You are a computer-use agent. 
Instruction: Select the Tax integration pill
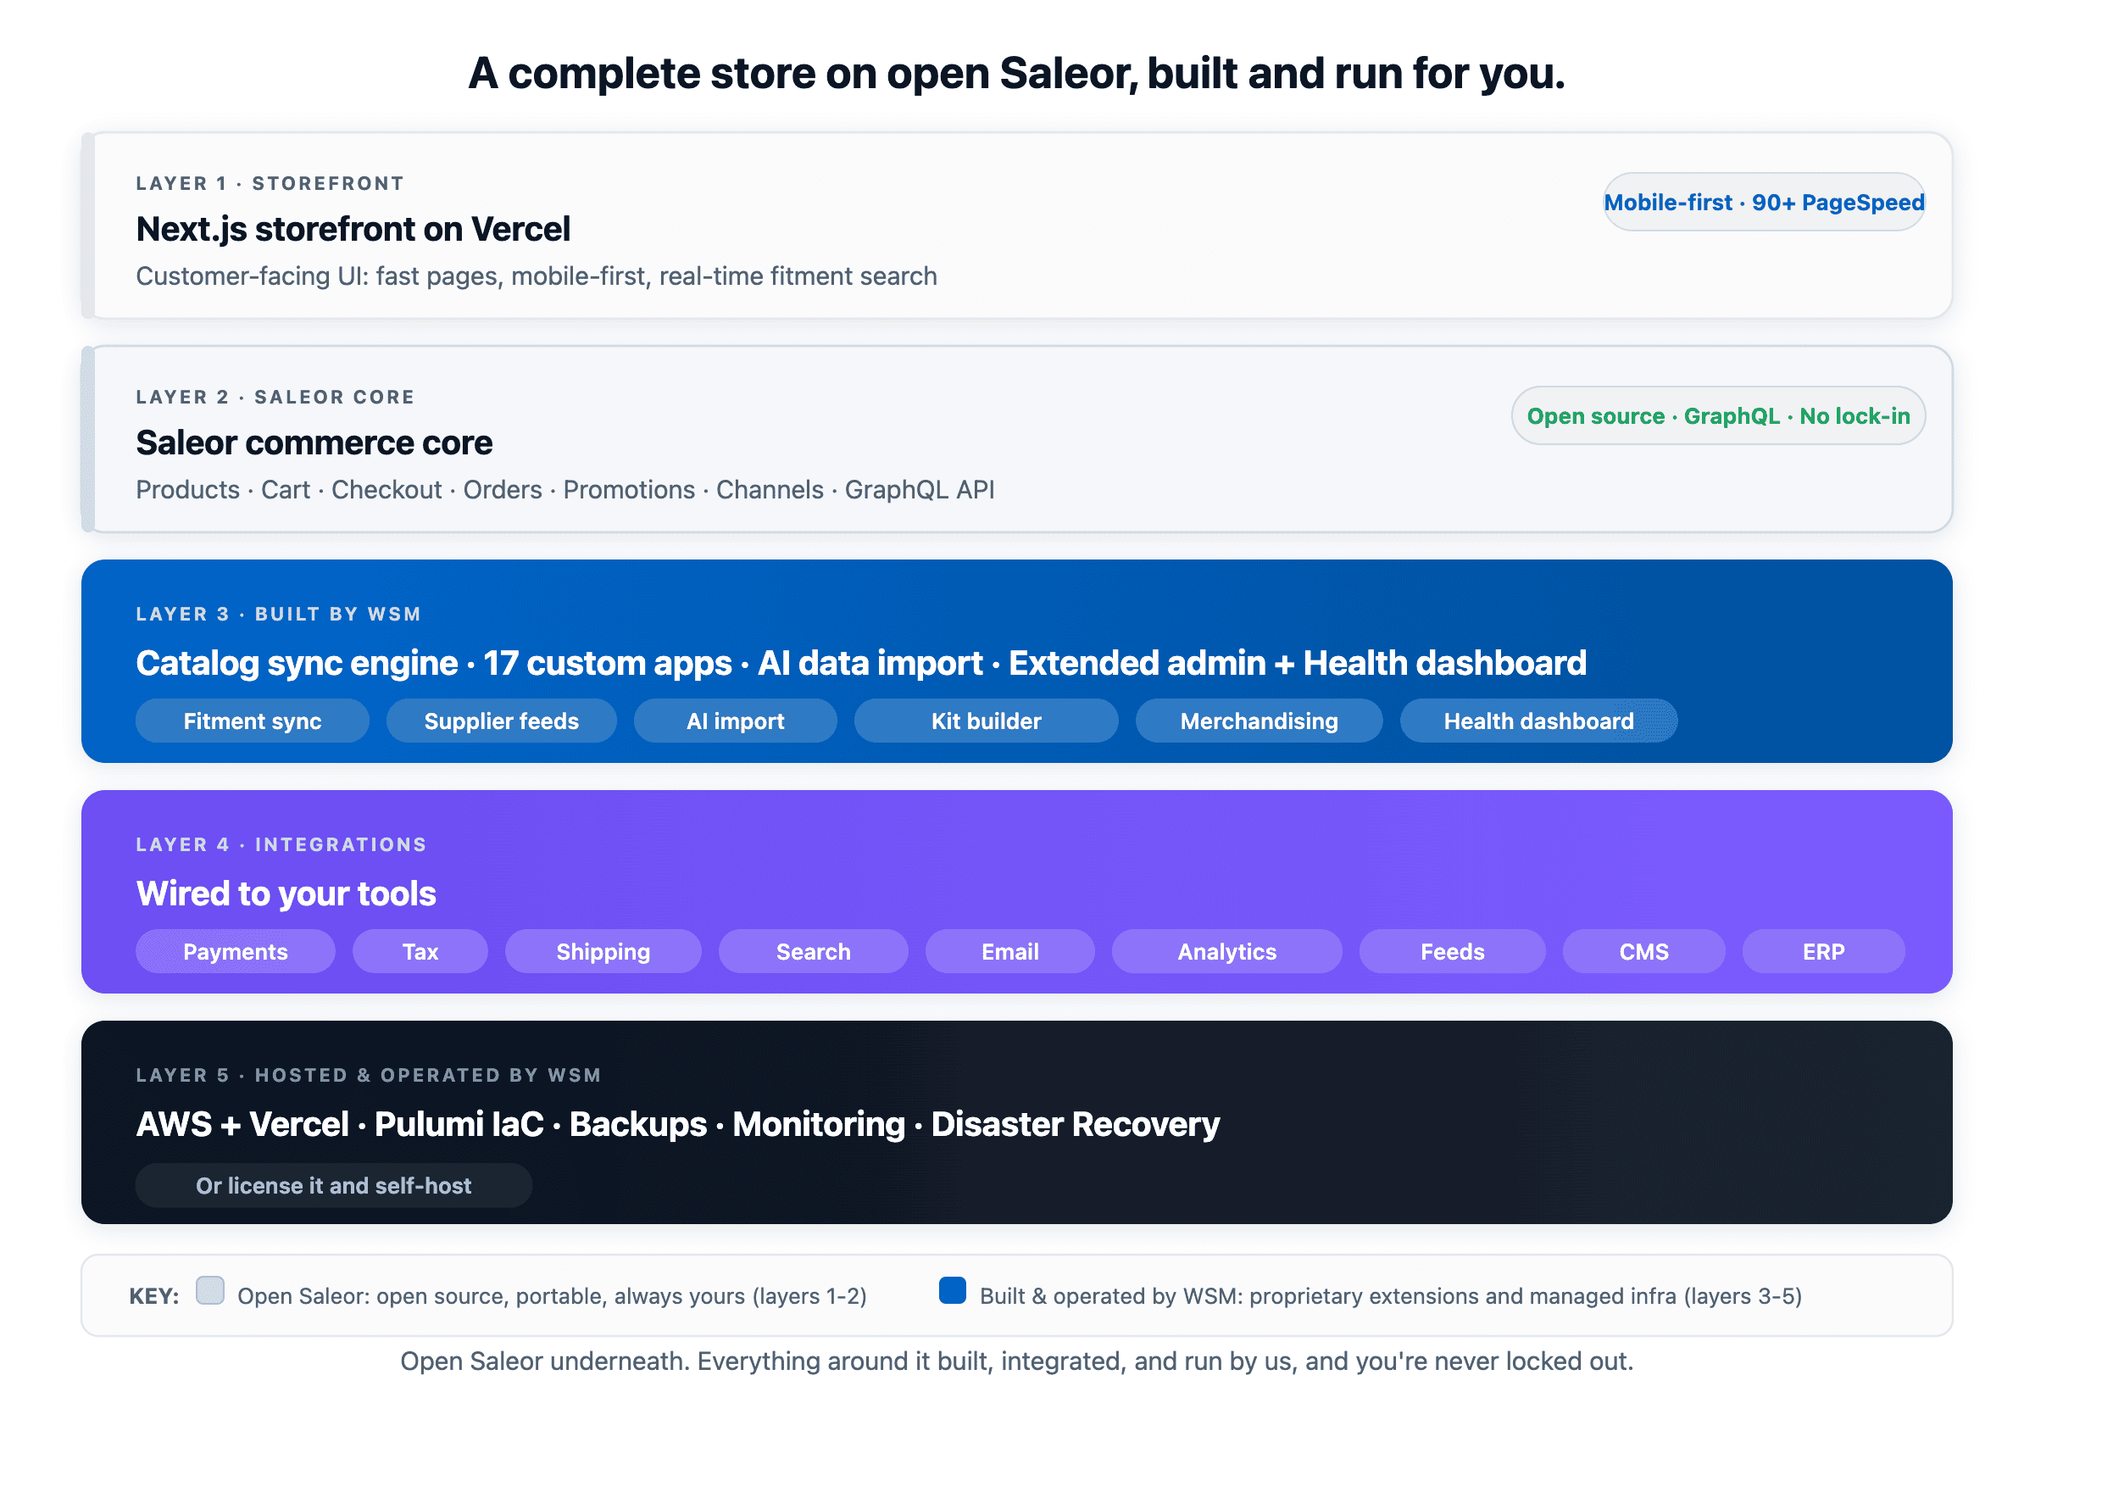(420, 952)
